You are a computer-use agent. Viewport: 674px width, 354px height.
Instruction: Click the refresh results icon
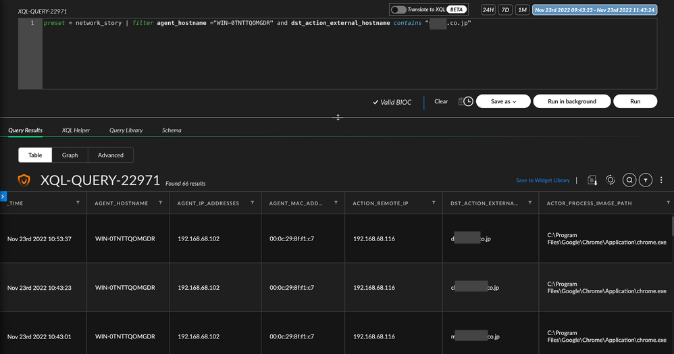click(x=611, y=180)
